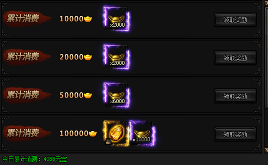Click the scrollbar down arrow
This screenshot has width=268, height=165.
click(x=266, y=150)
